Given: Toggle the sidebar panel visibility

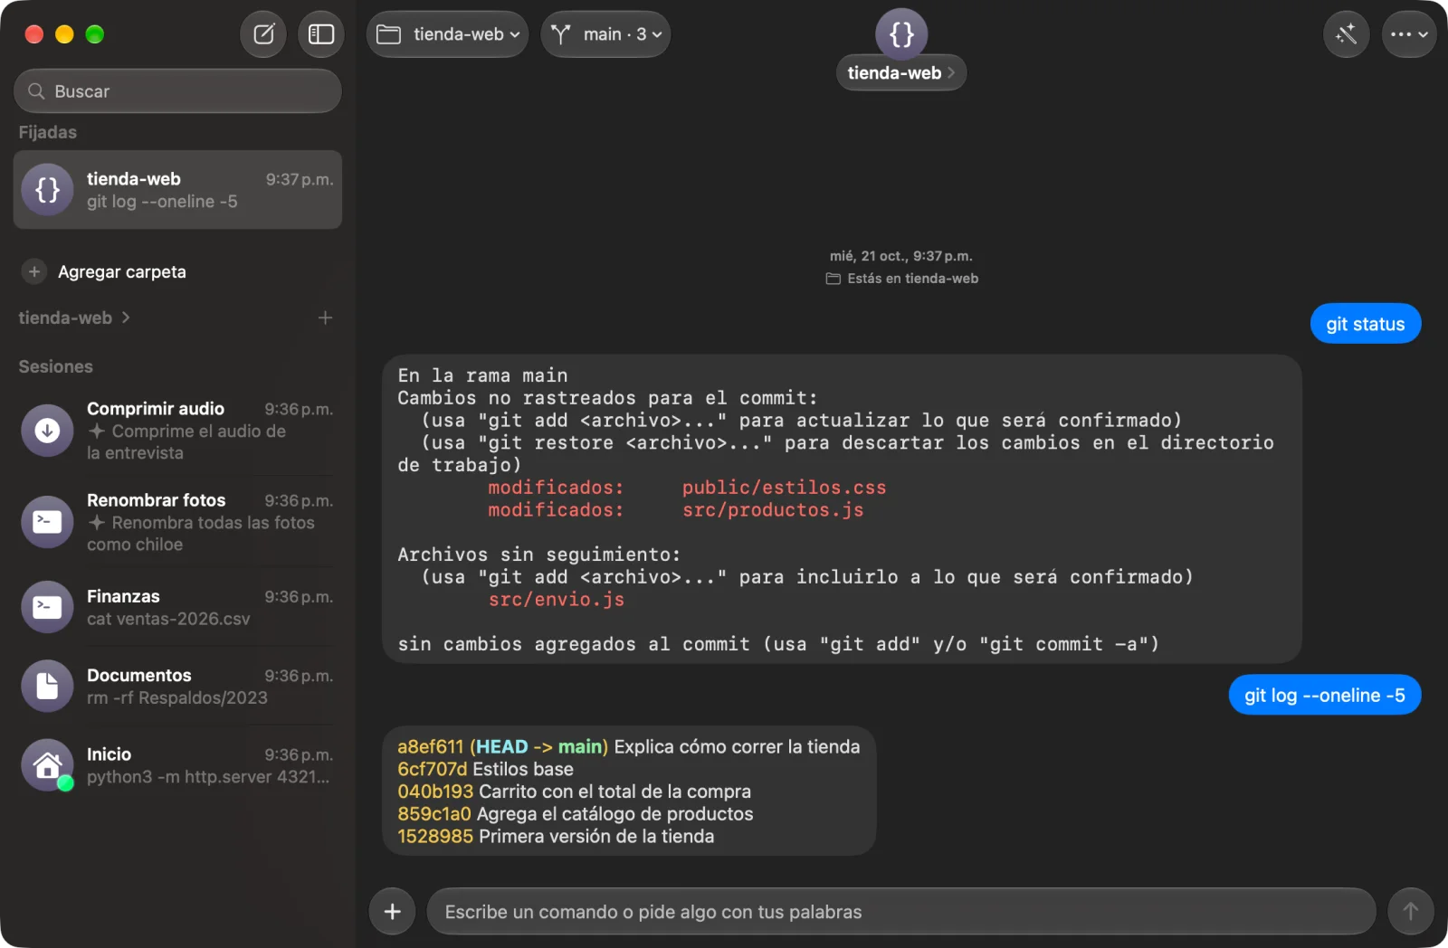Looking at the screenshot, I should pos(321,34).
